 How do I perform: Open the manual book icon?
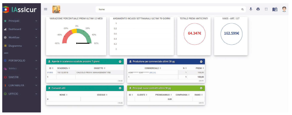275,9
